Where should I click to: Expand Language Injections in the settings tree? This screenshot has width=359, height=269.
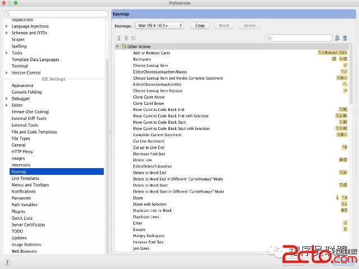(7, 26)
